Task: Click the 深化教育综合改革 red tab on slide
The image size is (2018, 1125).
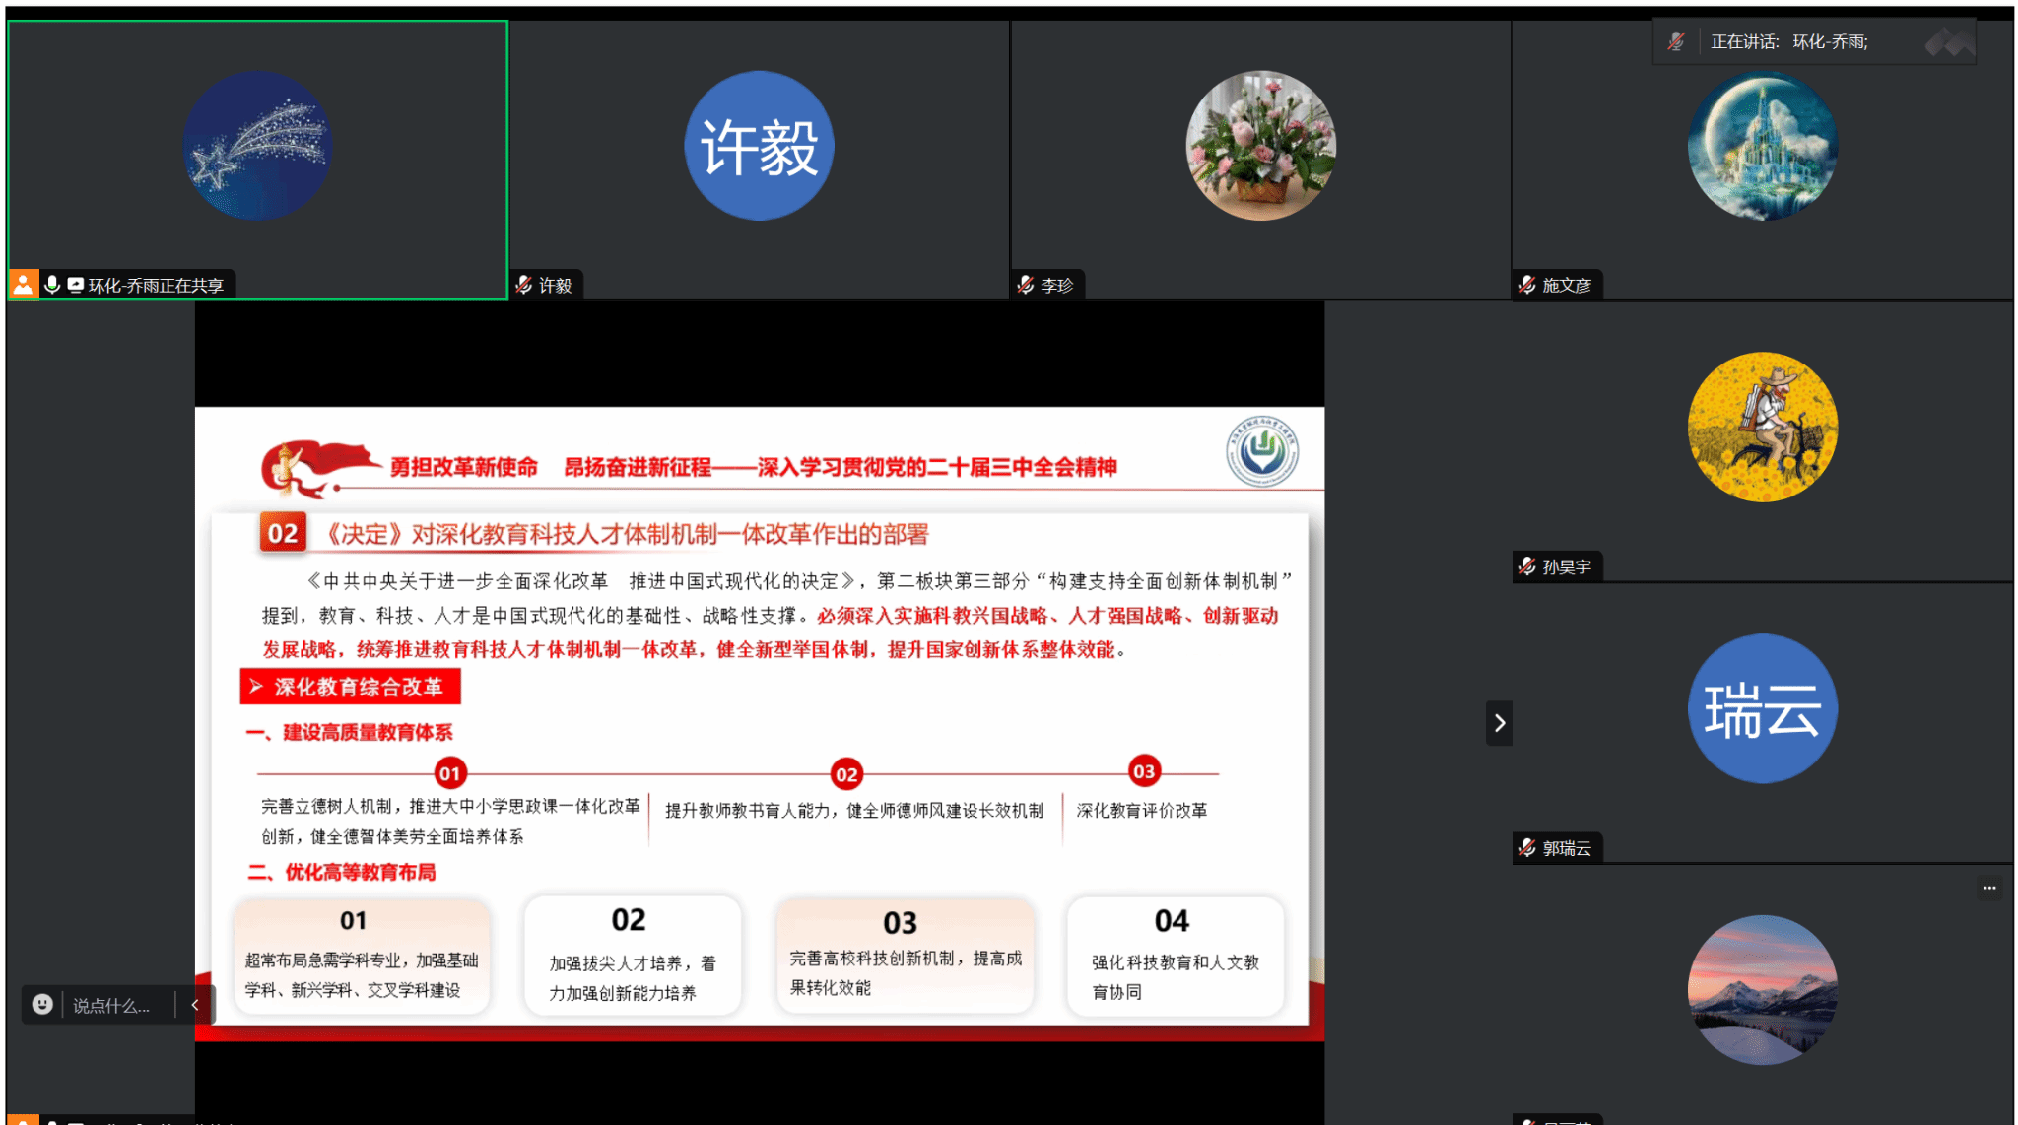Action: click(x=350, y=687)
